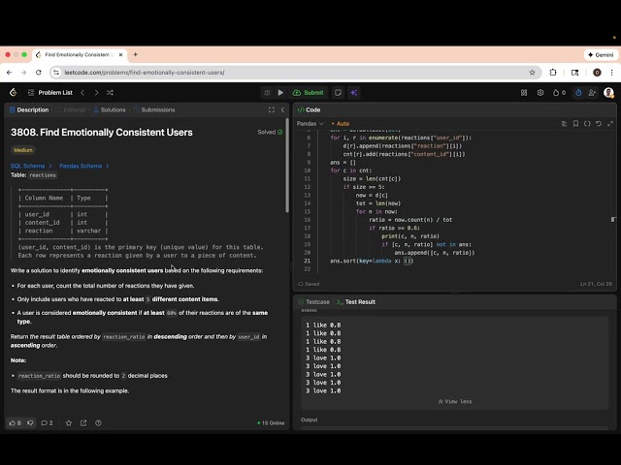Image resolution: width=621 pixels, height=465 pixels.
Task: Reset code to default with undo icon
Action: click(600, 124)
